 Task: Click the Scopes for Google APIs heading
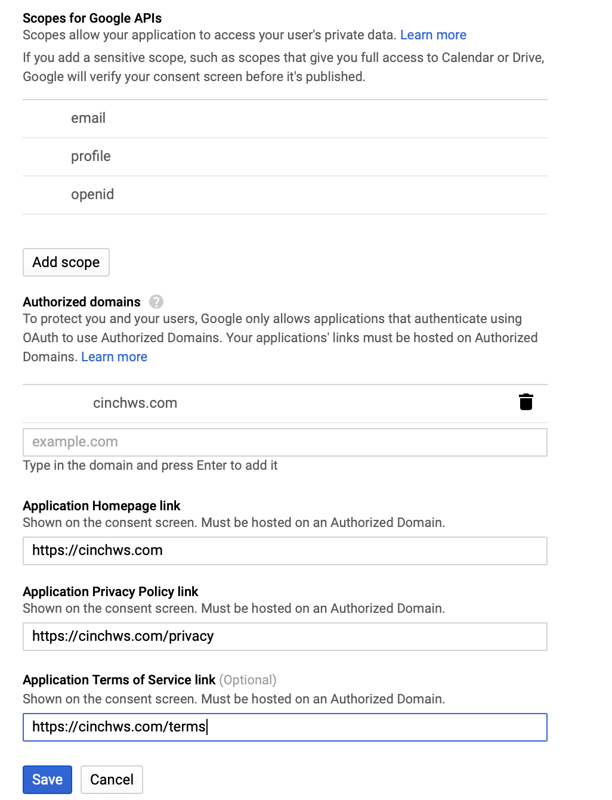click(92, 18)
